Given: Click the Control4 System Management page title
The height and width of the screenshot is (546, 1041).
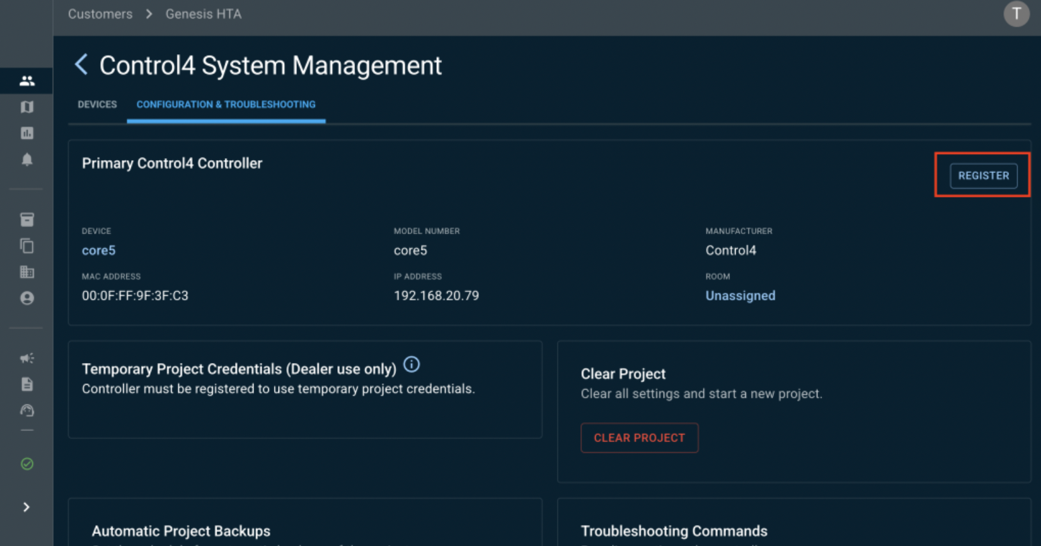Looking at the screenshot, I should click(271, 66).
